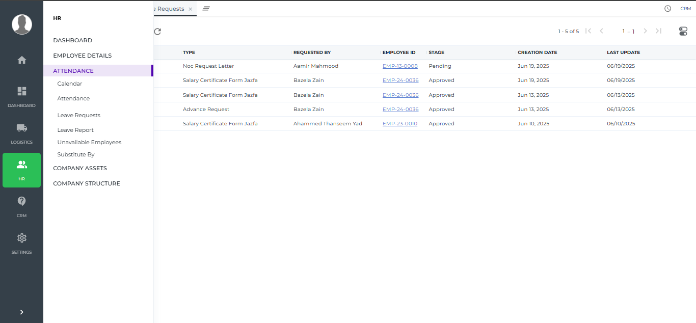696x323 pixels.
Task: Click 06/10/2025 last update cell
Action: click(621, 124)
